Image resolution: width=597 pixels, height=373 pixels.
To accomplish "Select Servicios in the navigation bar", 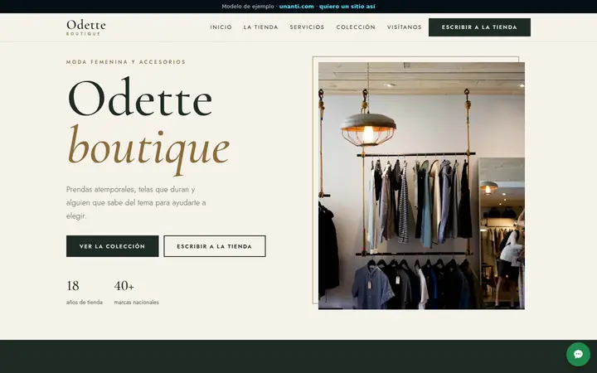I will [x=307, y=27].
